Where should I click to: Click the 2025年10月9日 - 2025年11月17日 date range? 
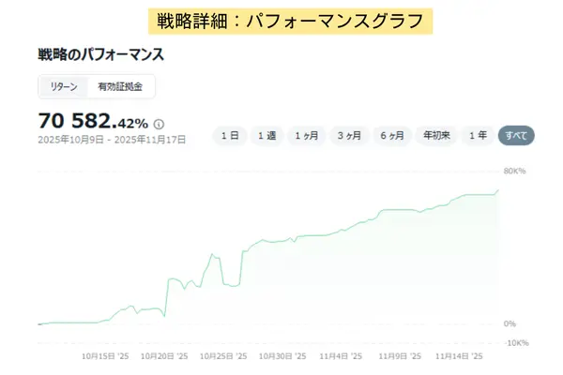pos(112,140)
